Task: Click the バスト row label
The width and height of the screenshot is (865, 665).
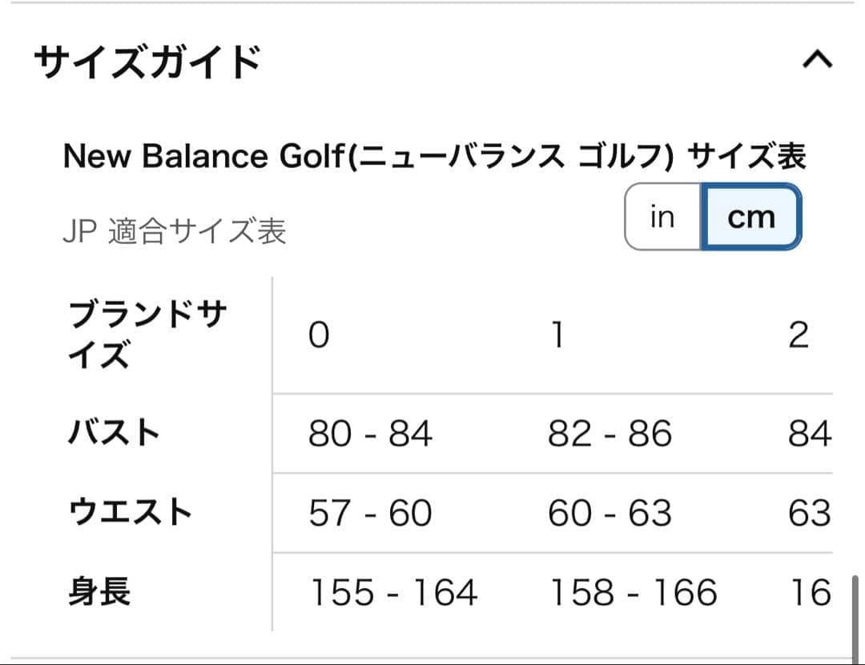Action: [112, 432]
